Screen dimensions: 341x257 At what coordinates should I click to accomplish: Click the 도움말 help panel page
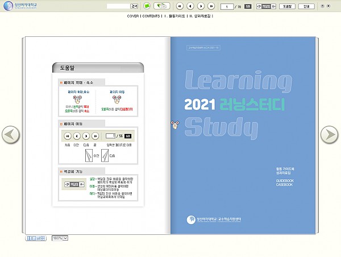coord(98,136)
